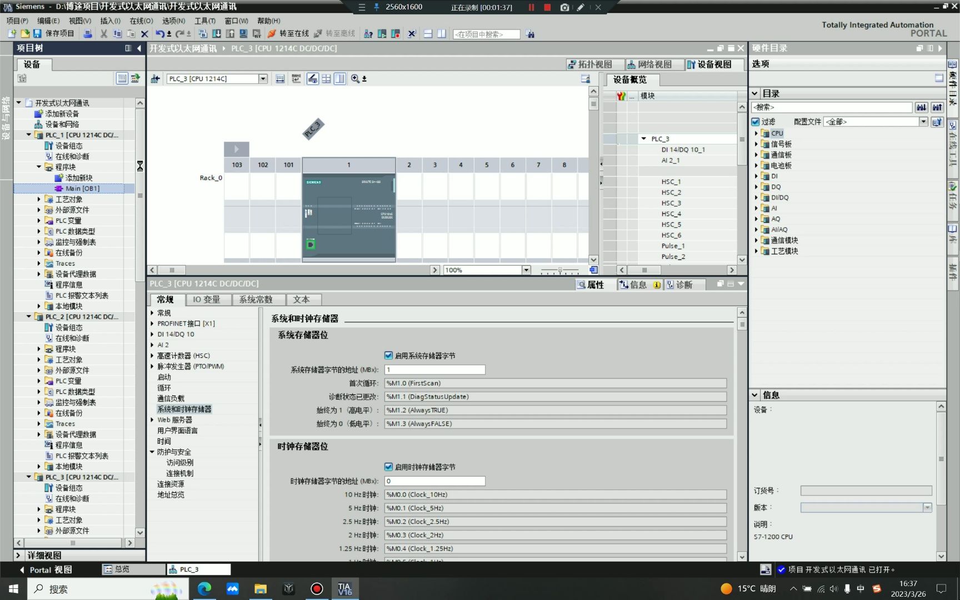Viewport: 960px width, 600px height.
Task: Open the PLC_3 device selector dropdown
Action: coord(263,79)
